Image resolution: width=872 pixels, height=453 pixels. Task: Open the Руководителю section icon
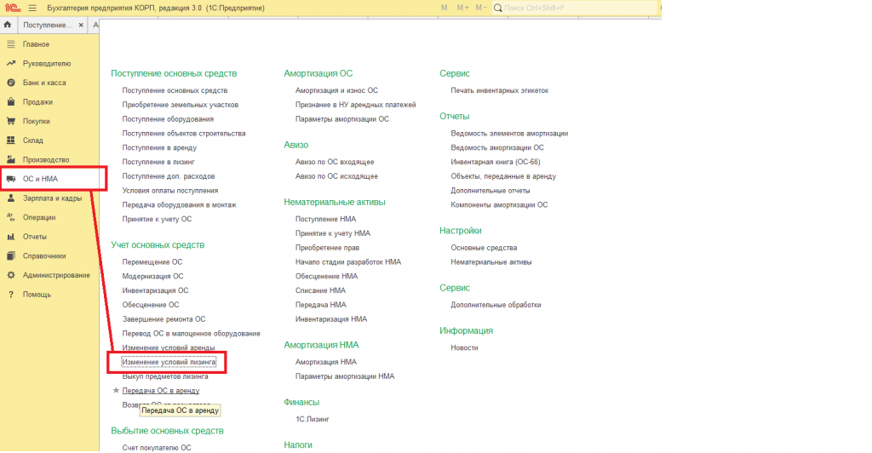point(10,63)
